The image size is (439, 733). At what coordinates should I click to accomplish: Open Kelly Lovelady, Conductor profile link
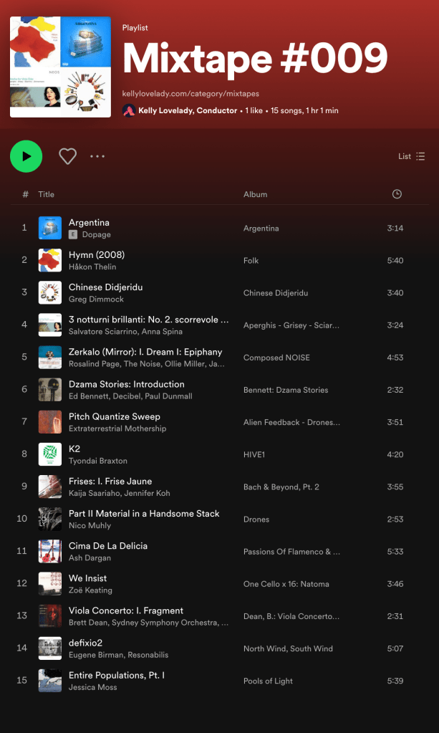[188, 111]
